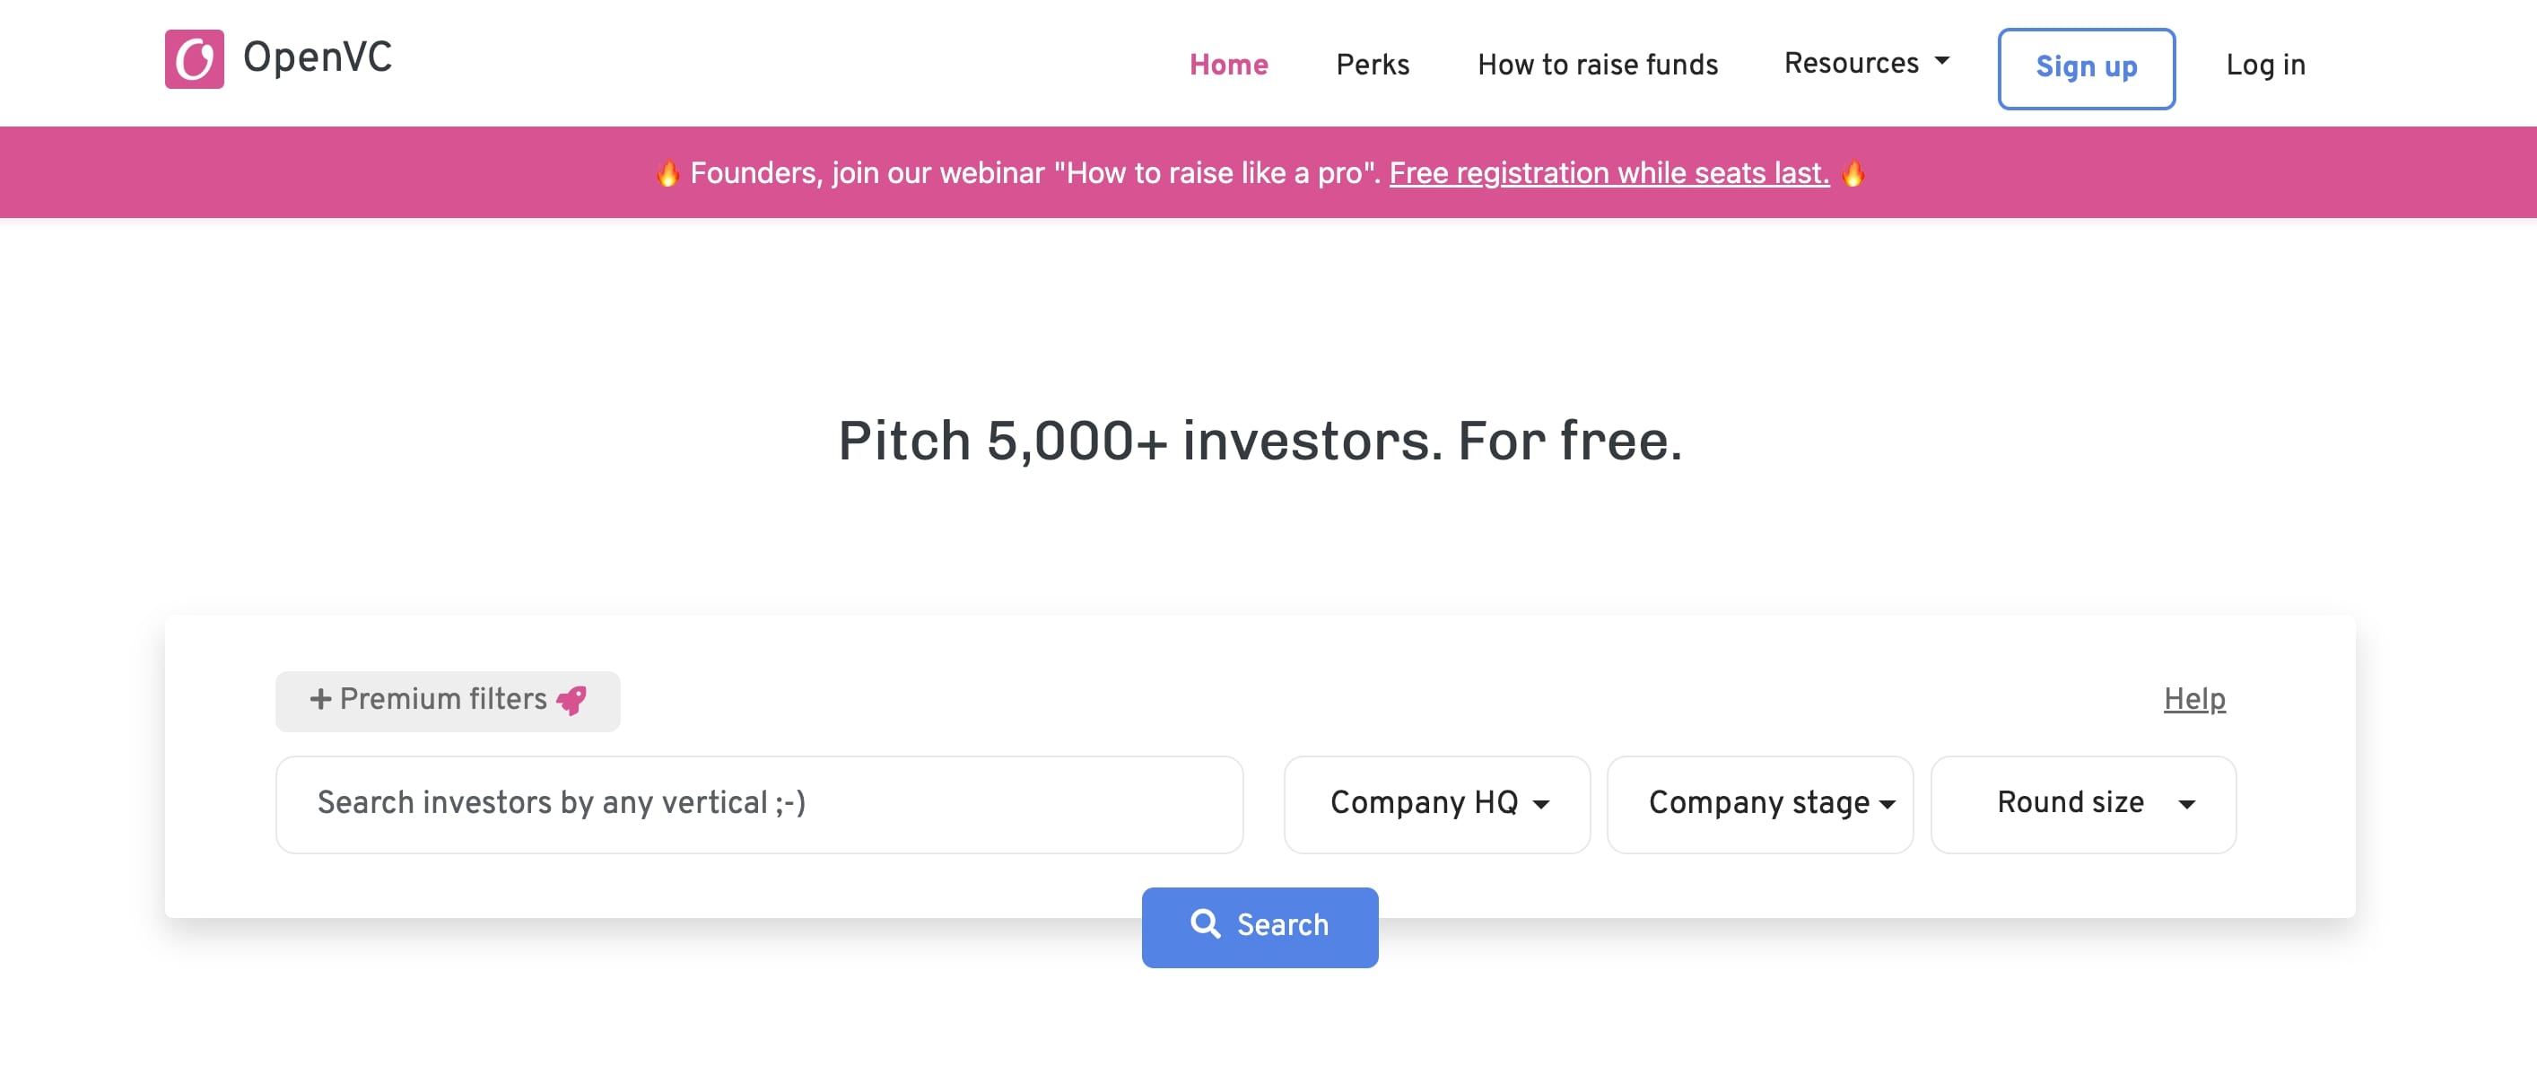The height and width of the screenshot is (1084, 2537).
Task: Open the free registration webinar link
Action: point(1609,173)
